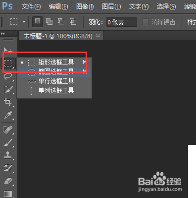The height and width of the screenshot is (198, 196).
Task: Choose 矩形选框工具 from flyout
Action: [54, 63]
